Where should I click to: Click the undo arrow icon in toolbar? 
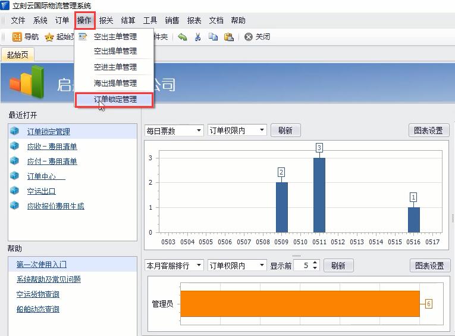click(x=183, y=37)
